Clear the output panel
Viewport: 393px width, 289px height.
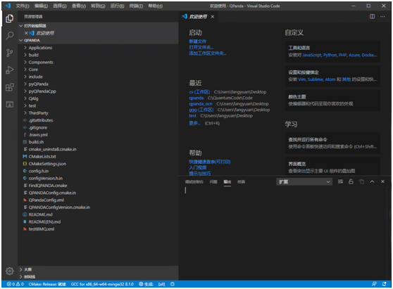340,181
